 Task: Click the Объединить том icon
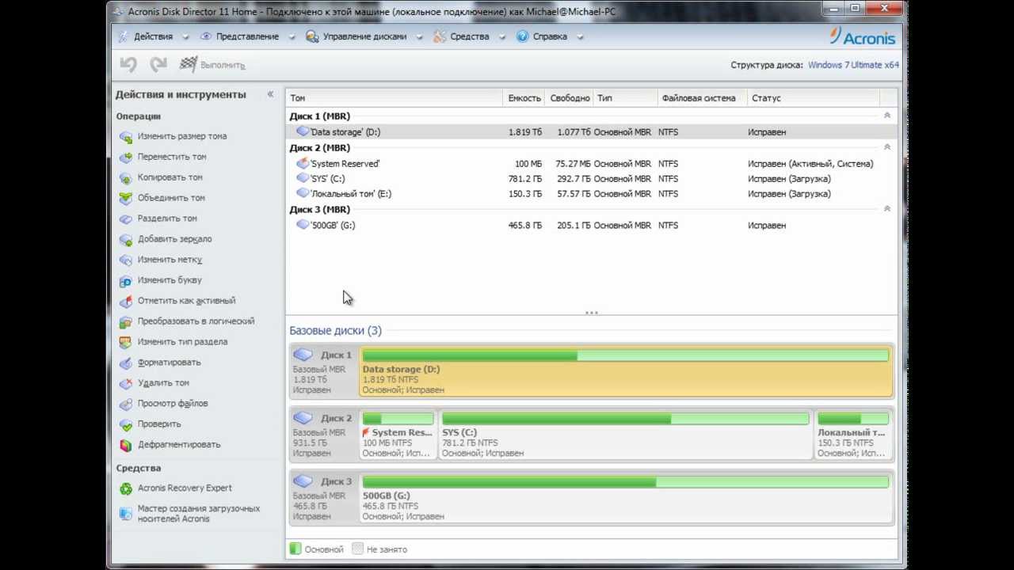[x=125, y=198]
